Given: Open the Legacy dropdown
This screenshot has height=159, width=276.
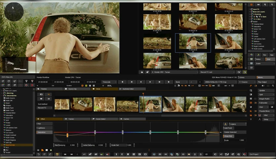Looking at the screenshot, I should (x=238, y=124).
